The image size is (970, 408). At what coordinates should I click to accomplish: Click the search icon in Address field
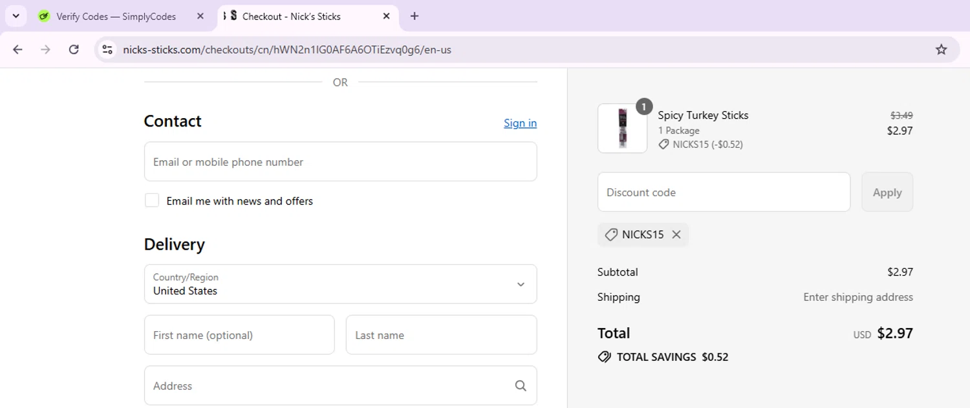click(x=521, y=385)
